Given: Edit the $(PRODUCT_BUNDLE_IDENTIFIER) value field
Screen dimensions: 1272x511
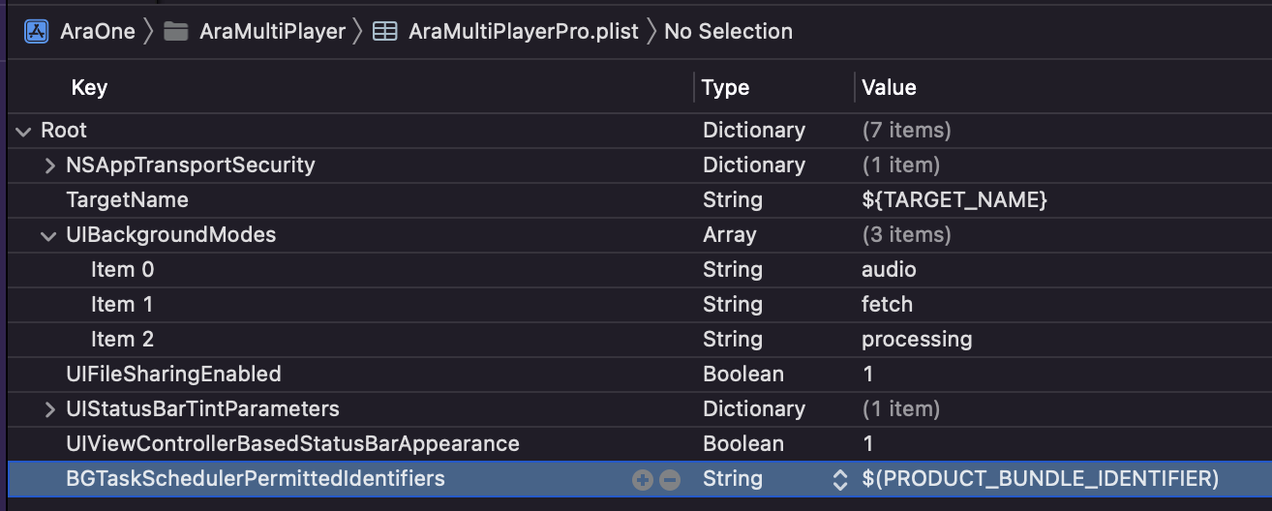Looking at the screenshot, I should click(1040, 479).
